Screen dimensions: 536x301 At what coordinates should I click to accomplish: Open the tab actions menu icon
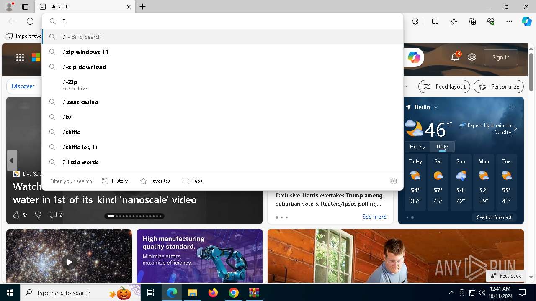pyautogui.click(x=25, y=7)
